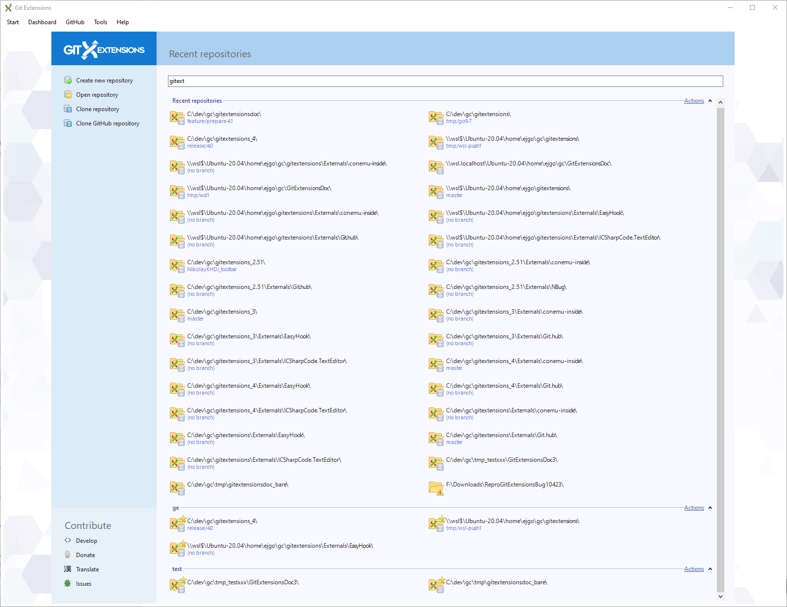Viewport: 787px width, 607px height.
Task: Collapse the test group arrow
Action: (710, 569)
